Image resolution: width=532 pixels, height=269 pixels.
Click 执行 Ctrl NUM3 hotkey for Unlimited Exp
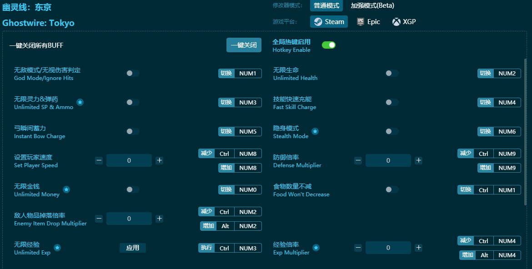click(x=230, y=248)
